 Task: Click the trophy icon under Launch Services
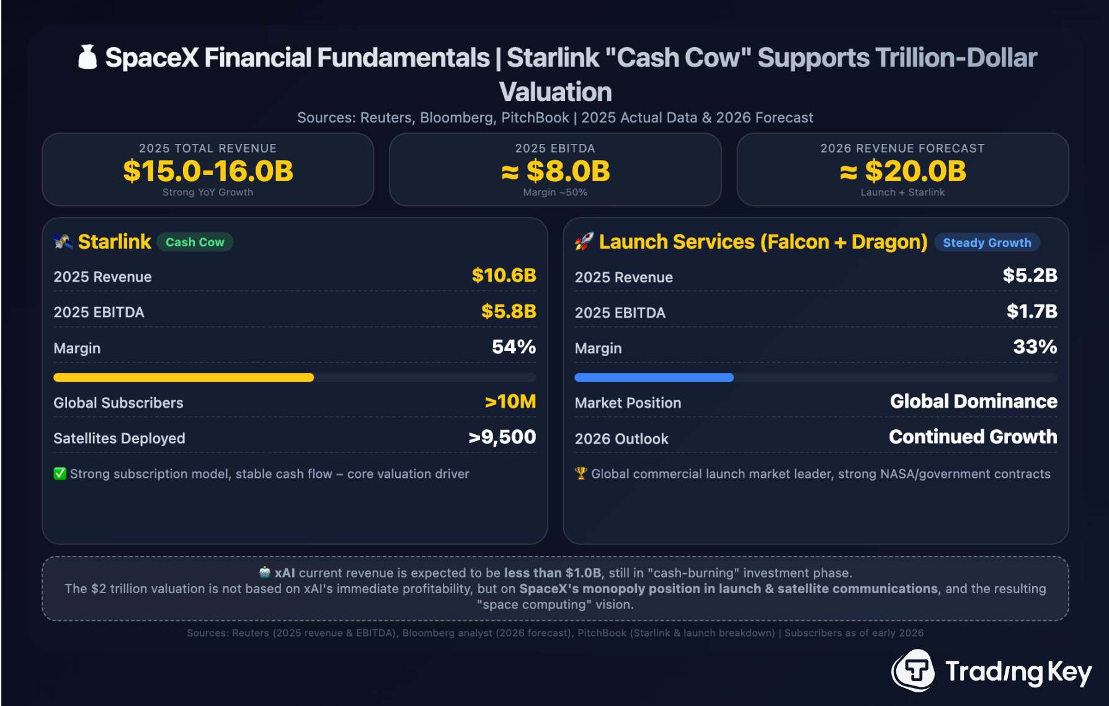[x=581, y=473]
